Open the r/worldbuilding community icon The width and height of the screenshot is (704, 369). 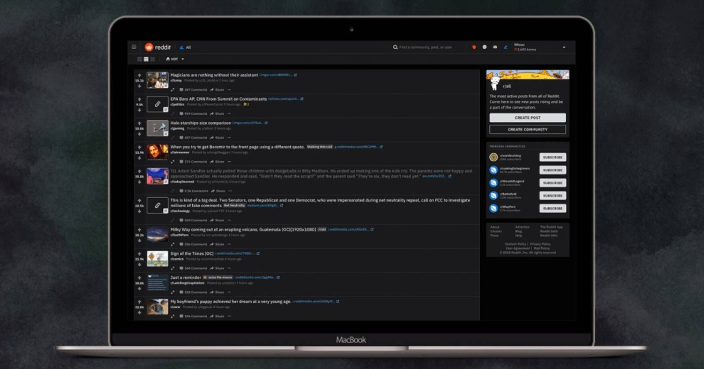click(x=494, y=157)
